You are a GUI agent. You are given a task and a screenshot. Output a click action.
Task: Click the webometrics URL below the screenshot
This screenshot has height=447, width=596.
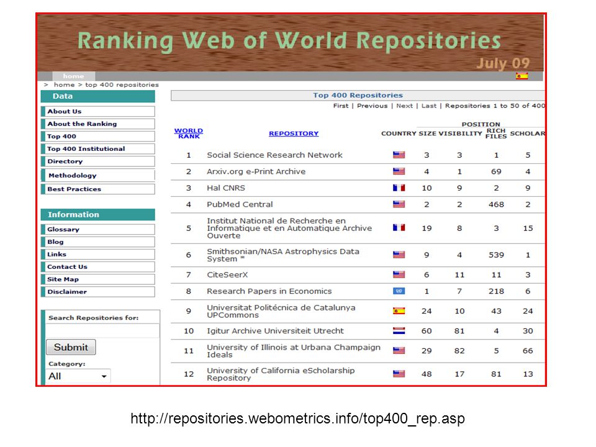point(297,418)
